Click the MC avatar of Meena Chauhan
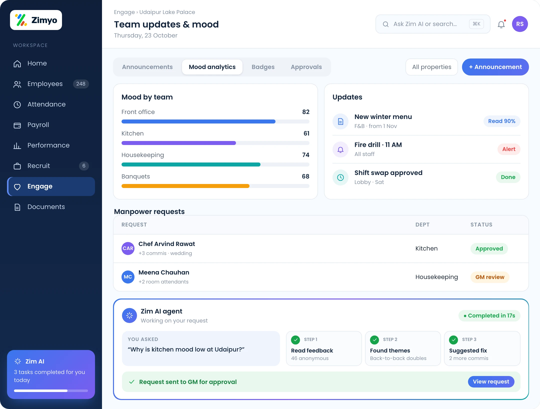 tap(128, 277)
